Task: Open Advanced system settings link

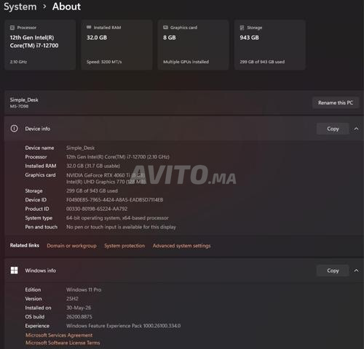Action: (182, 246)
